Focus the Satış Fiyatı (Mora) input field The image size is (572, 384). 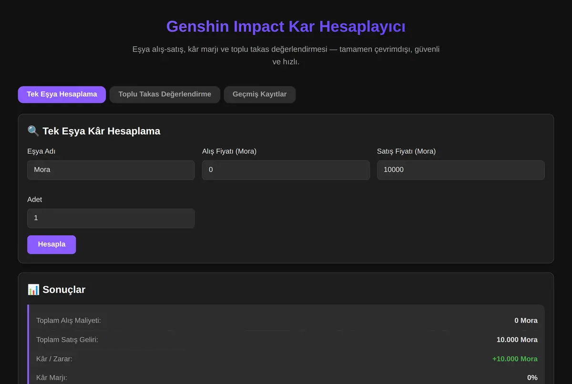(460, 170)
